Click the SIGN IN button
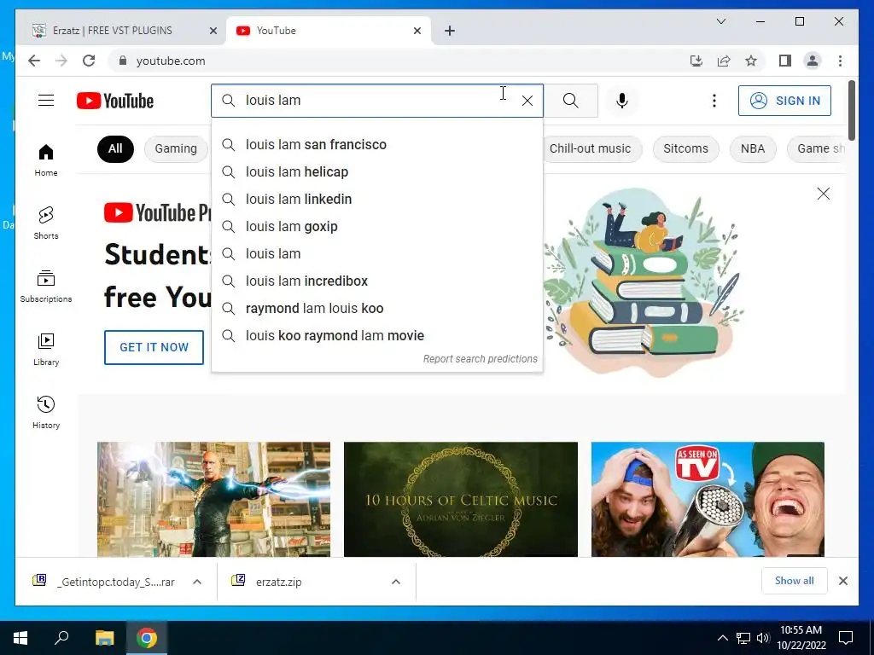874x655 pixels. click(x=784, y=101)
